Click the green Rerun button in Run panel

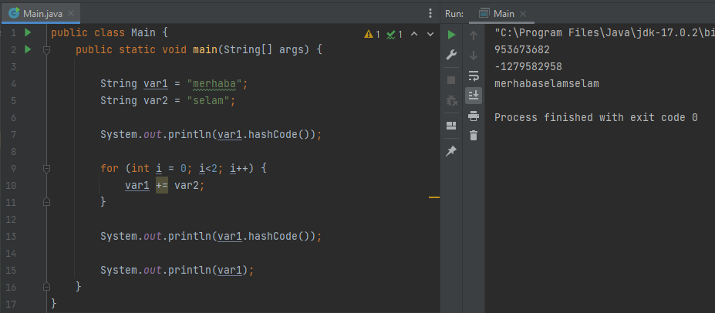pyautogui.click(x=452, y=35)
